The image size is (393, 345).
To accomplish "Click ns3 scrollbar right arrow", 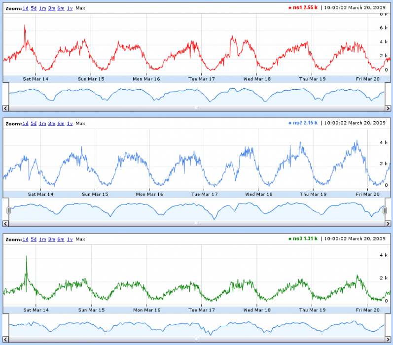I will [x=388, y=340].
